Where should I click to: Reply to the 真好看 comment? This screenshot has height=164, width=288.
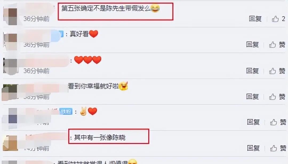(252, 44)
